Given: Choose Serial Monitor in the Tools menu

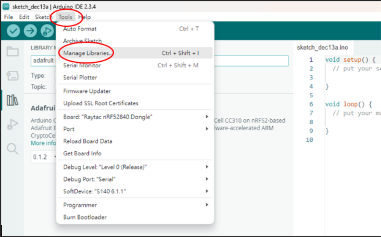Looking at the screenshot, I should tap(135, 65).
